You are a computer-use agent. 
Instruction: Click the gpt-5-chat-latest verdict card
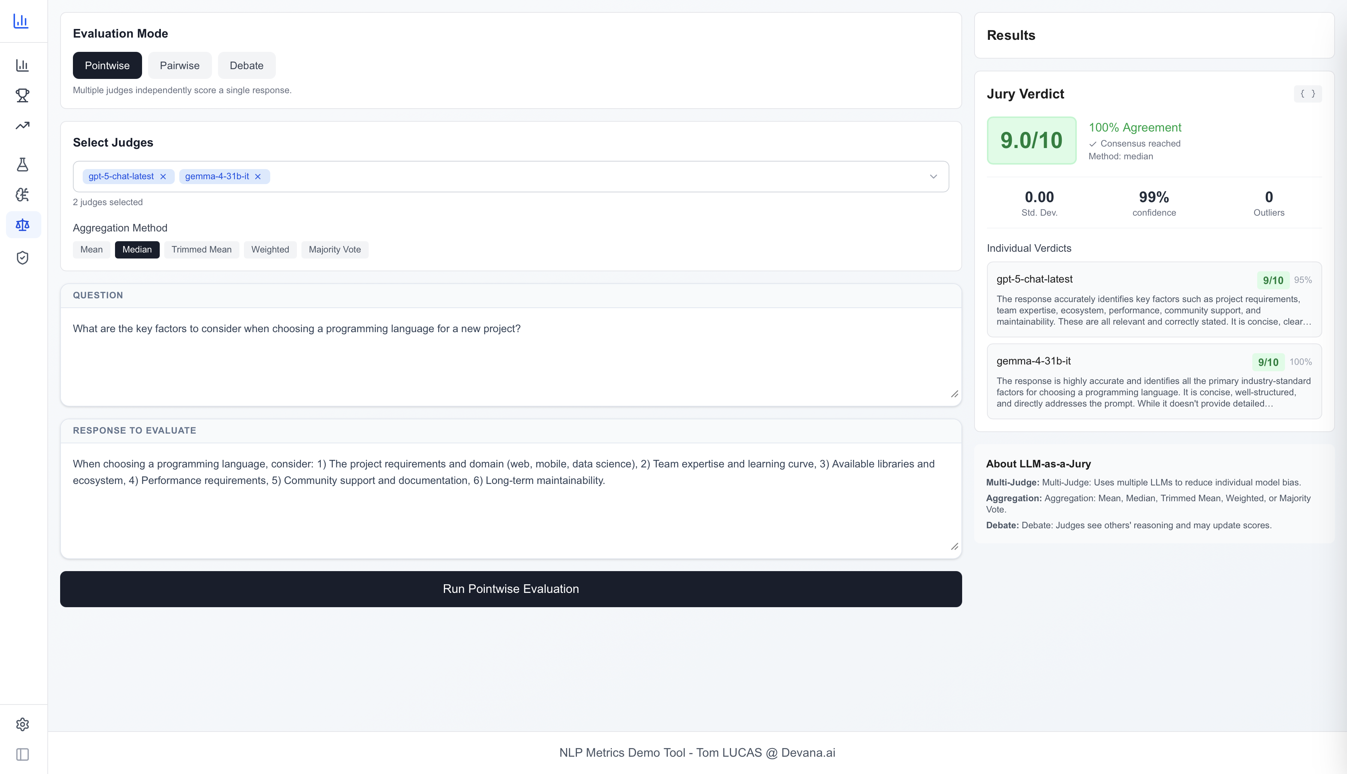pyautogui.click(x=1154, y=299)
